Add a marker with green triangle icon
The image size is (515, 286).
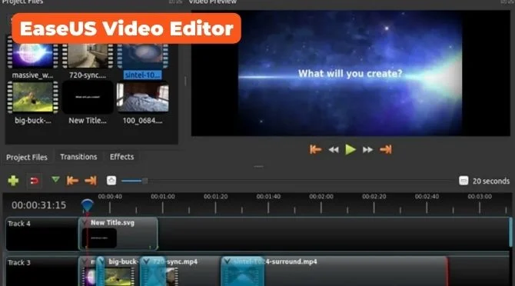[55, 179]
